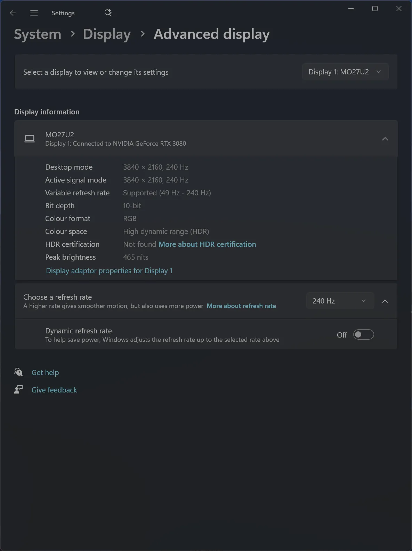The width and height of the screenshot is (412, 551).
Task: Collapse the Choose a refresh rate section
Action: click(385, 301)
